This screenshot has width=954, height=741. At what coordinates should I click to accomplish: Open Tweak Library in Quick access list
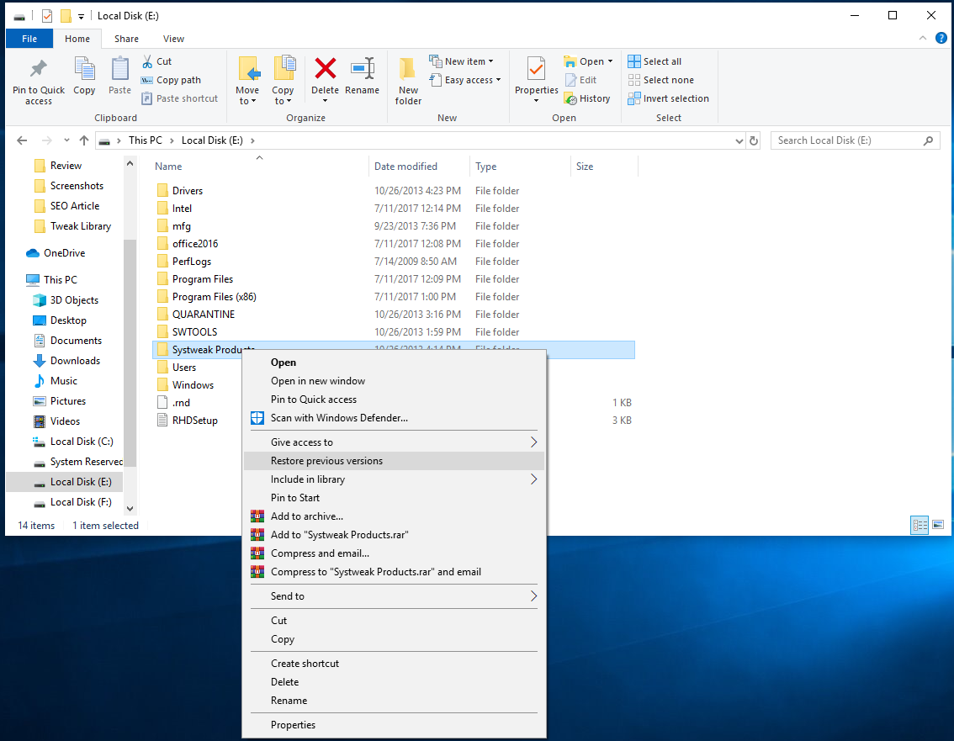pos(73,226)
